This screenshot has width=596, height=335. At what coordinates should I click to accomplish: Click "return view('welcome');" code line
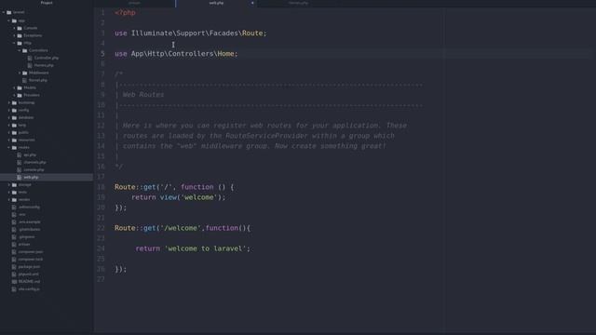tap(178, 197)
